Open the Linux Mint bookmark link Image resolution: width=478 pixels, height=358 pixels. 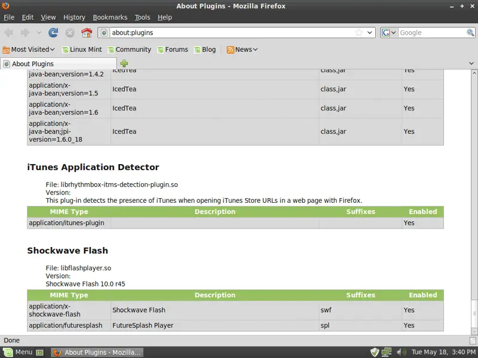pyautogui.click(x=82, y=50)
